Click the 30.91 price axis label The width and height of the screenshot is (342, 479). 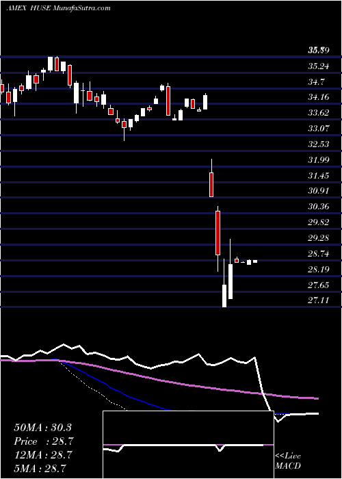pos(319,191)
